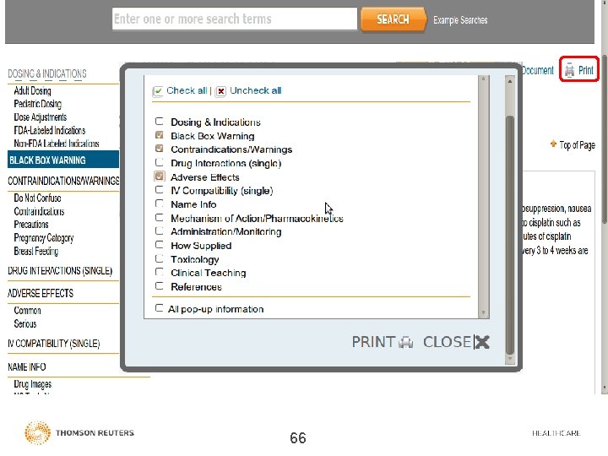
Task: Open the Contraindications sub-item in the sidebar
Action: click(x=39, y=211)
